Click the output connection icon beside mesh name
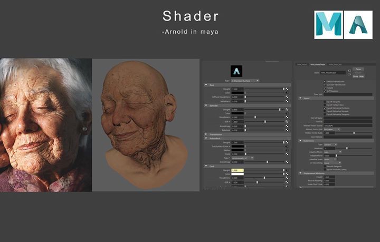 (349, 74)
